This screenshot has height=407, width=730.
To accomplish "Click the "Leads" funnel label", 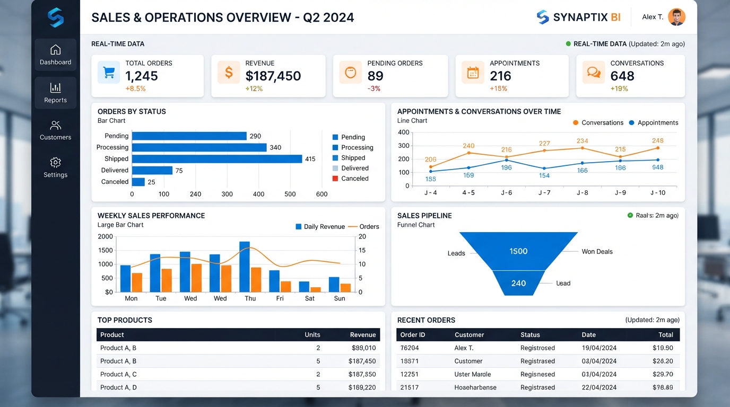I will (456, 253).
